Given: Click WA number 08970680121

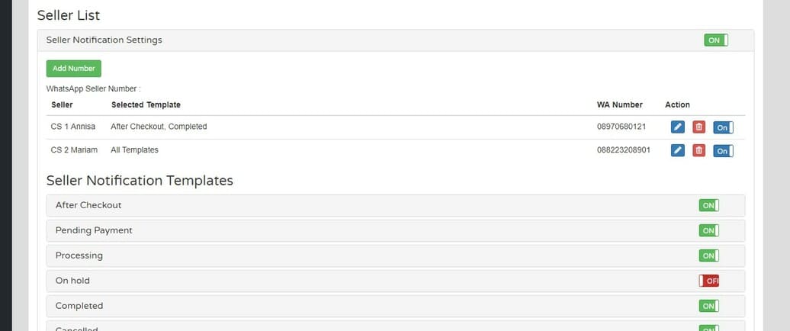Looking at the screenshot, I should pyautogui.click(x=621, y=127).
